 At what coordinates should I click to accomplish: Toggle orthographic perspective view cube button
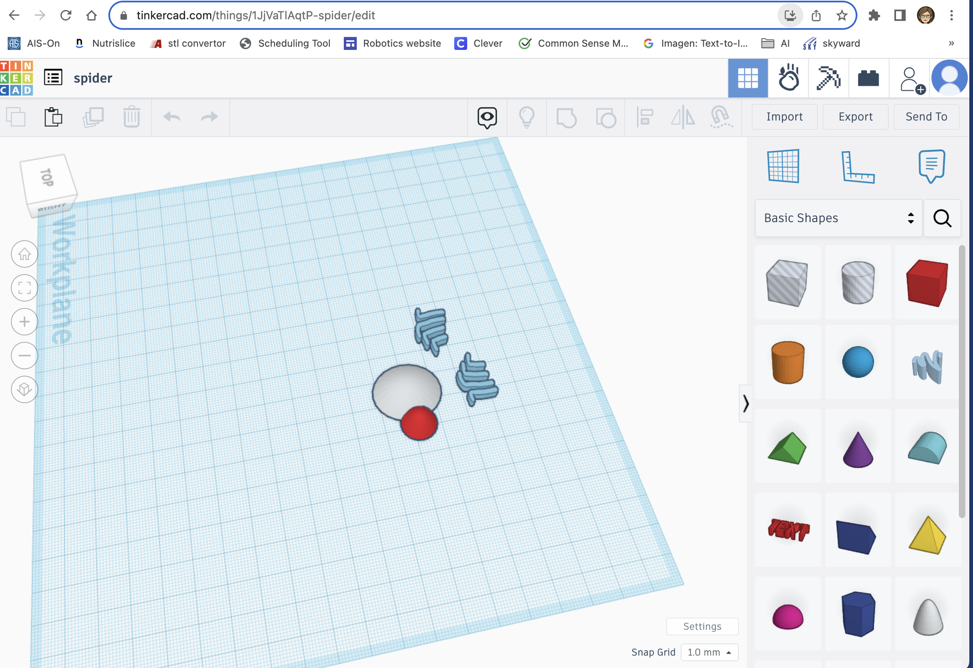click(x=24, y=389)
